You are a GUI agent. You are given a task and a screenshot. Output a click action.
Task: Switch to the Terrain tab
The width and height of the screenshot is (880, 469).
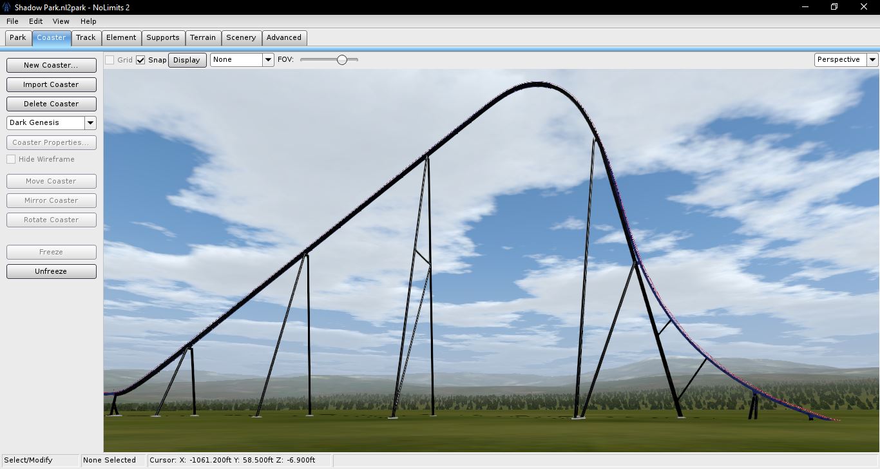click(x=203, y=37)
